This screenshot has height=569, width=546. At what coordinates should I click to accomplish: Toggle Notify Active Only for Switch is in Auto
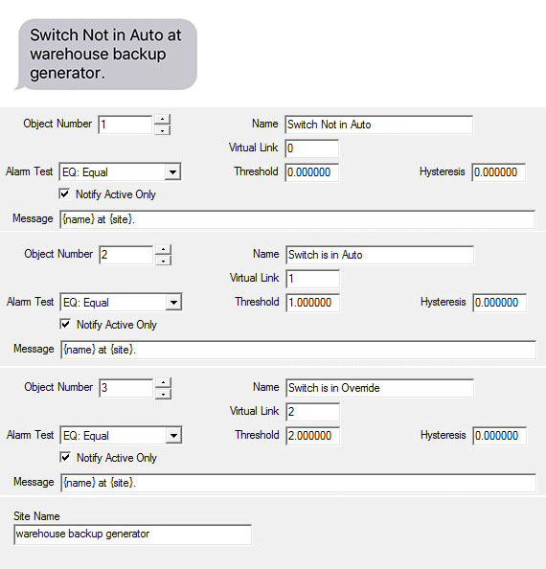pyautogui.click(x=65, y=324)
